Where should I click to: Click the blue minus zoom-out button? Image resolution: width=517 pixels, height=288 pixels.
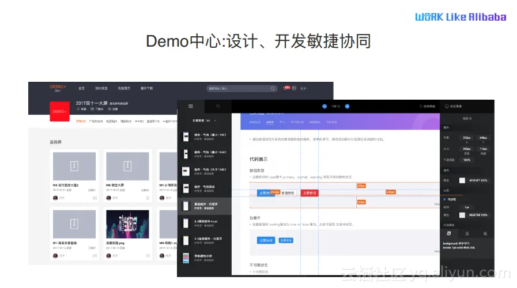pyautogui.click(x=324, y=107)
